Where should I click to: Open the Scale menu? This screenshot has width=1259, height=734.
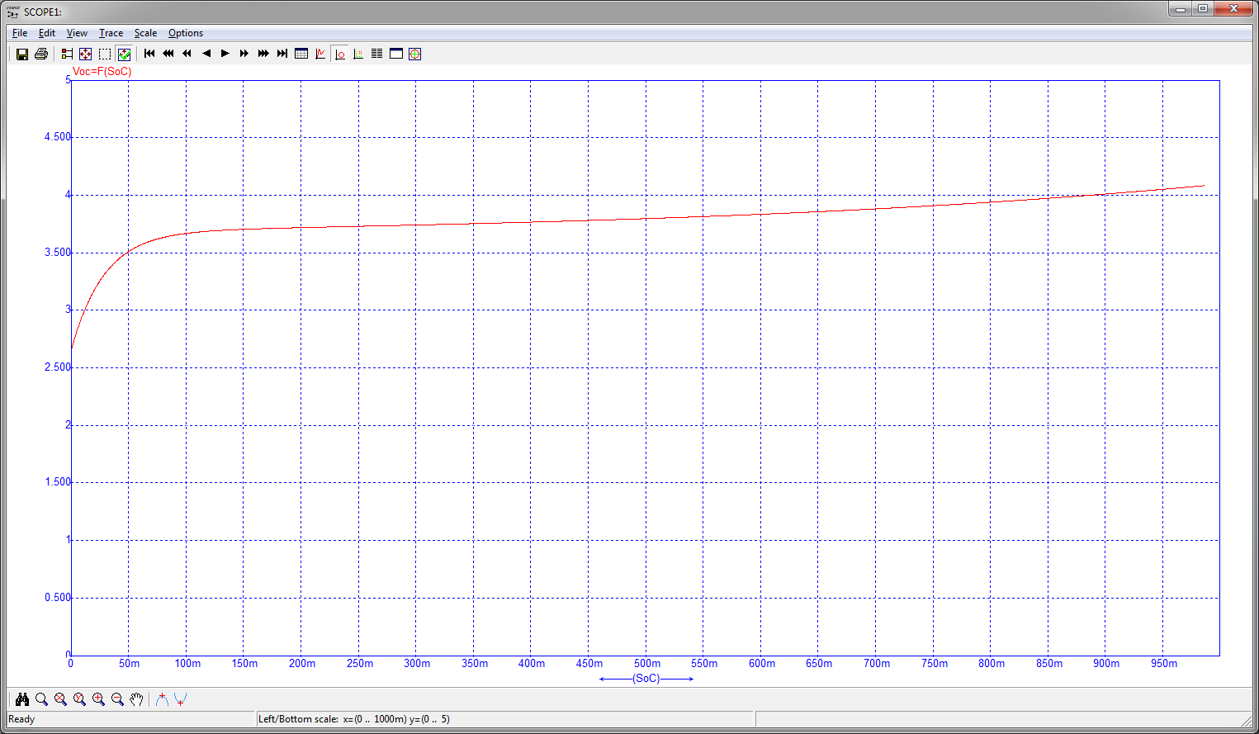coord(145,33)
